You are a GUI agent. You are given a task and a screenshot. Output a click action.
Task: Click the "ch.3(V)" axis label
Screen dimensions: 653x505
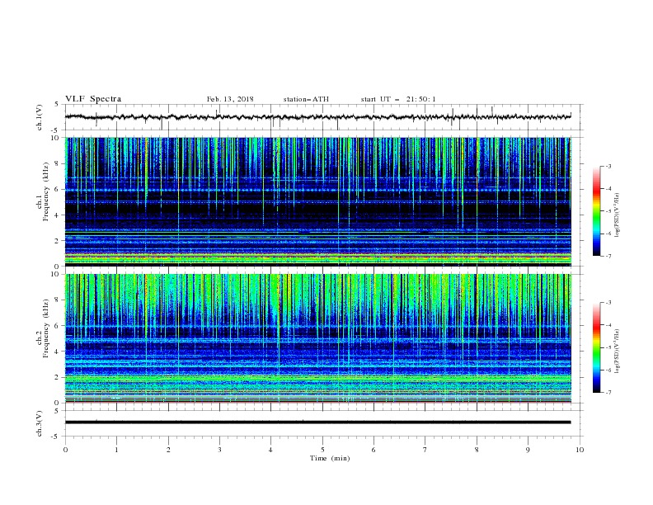(x=40, y=423)
